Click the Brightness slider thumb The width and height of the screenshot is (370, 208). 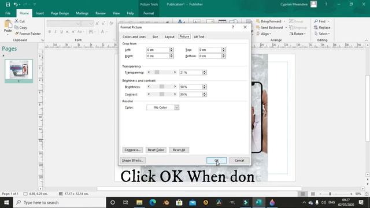[x=162, y=87]
